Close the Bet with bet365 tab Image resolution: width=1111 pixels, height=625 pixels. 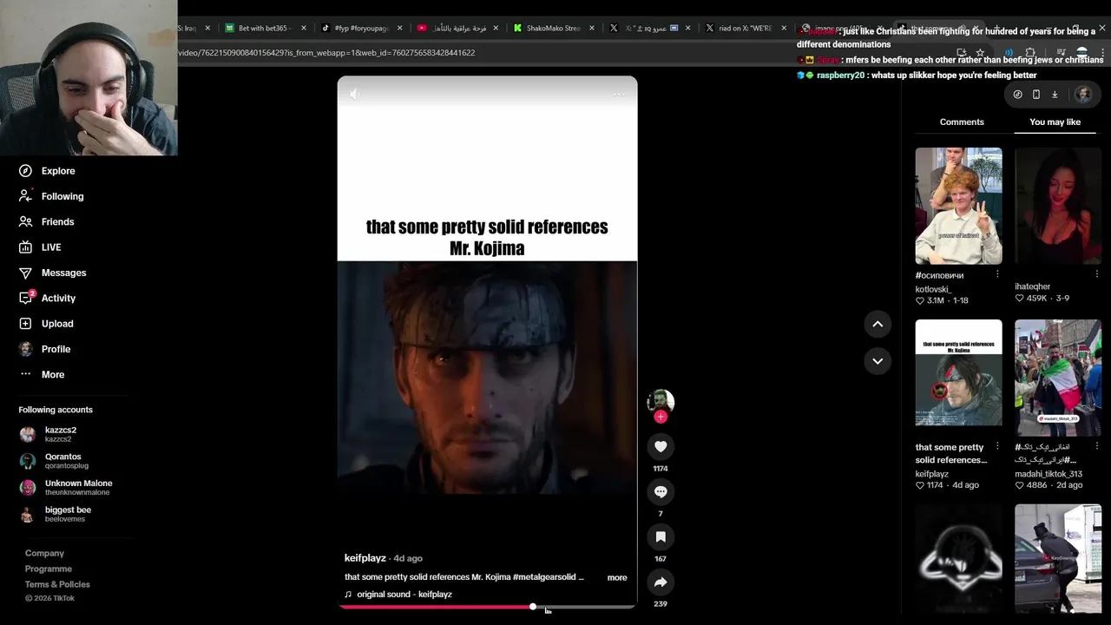[x=304, y=28]
